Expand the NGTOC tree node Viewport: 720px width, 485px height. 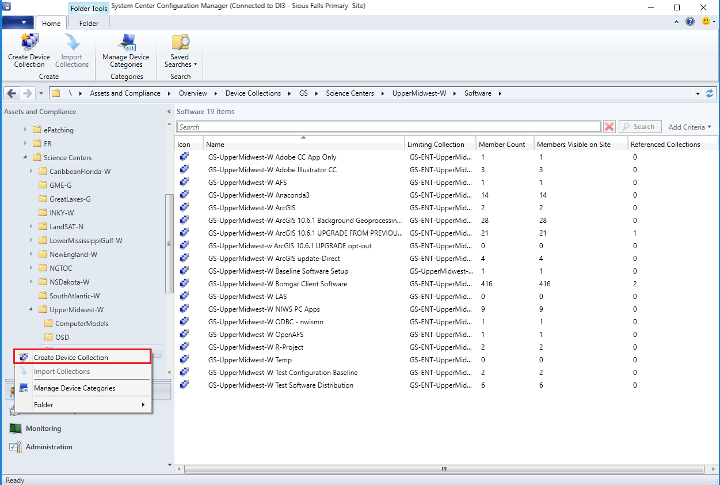tap(31, 268)
